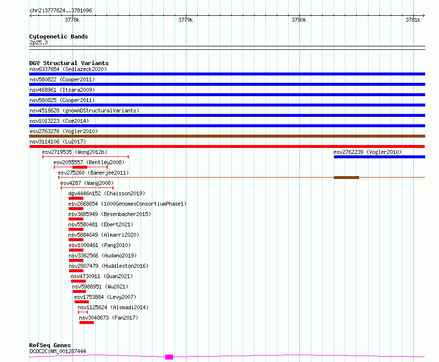439x362 pixels.
Task: Click the brown block on esv275260 track
Action: pyautogui.click(x=346, y=178)
